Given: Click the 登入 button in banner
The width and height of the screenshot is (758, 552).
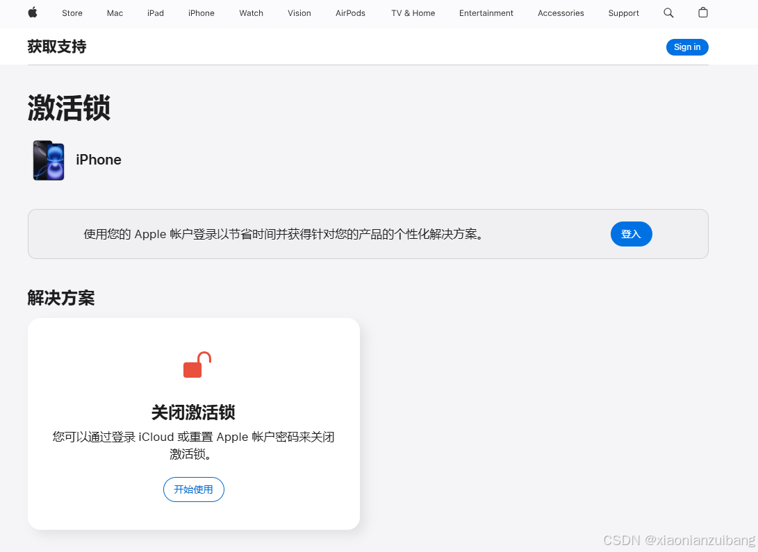Looking at the screenshot, I should point(632,234).
